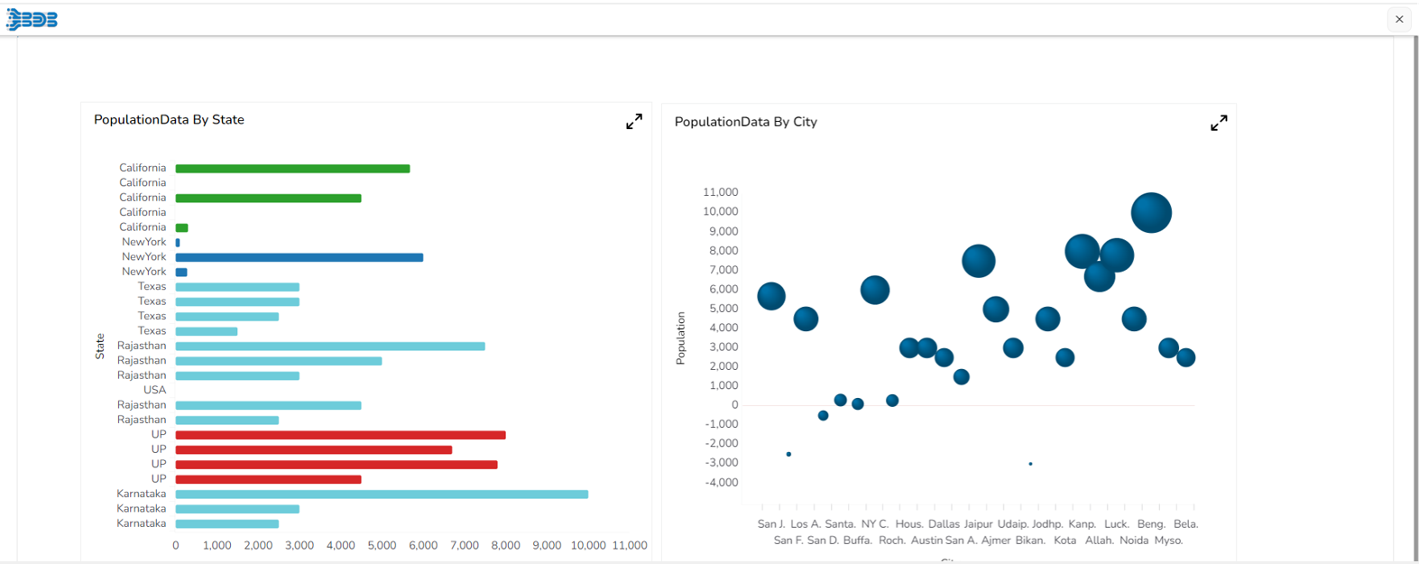Click the longest green California bar
Image resolution: width=1419 pixels, height=564 pixels.
point(292,169)
